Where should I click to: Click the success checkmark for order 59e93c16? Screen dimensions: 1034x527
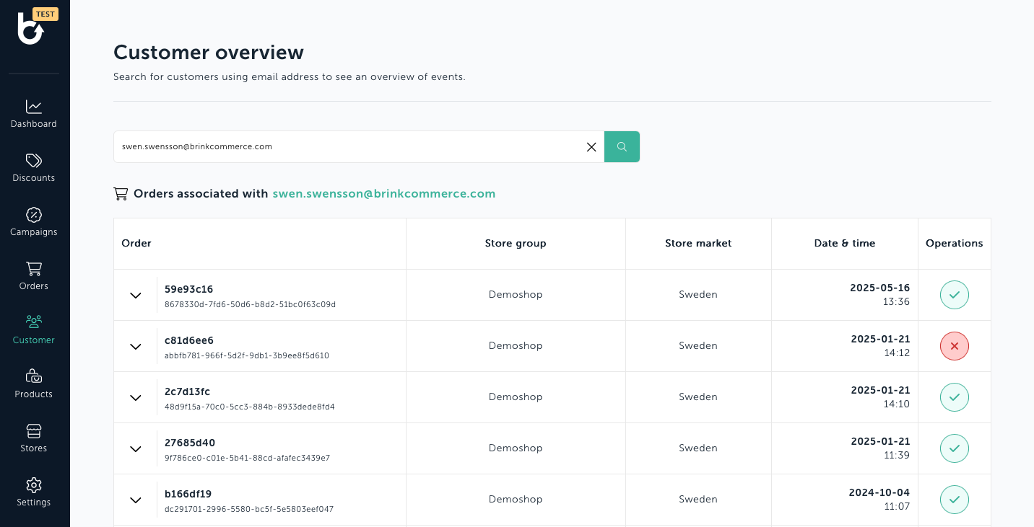955,295
